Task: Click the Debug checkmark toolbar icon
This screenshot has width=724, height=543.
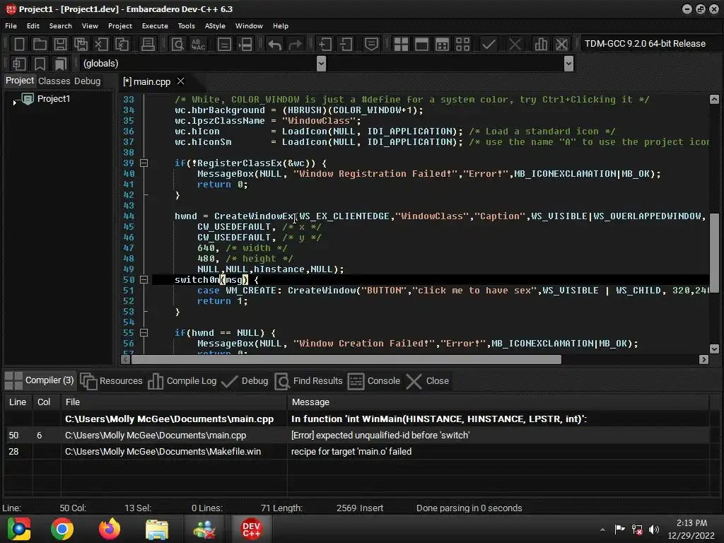Action: (x=489, y=45)
